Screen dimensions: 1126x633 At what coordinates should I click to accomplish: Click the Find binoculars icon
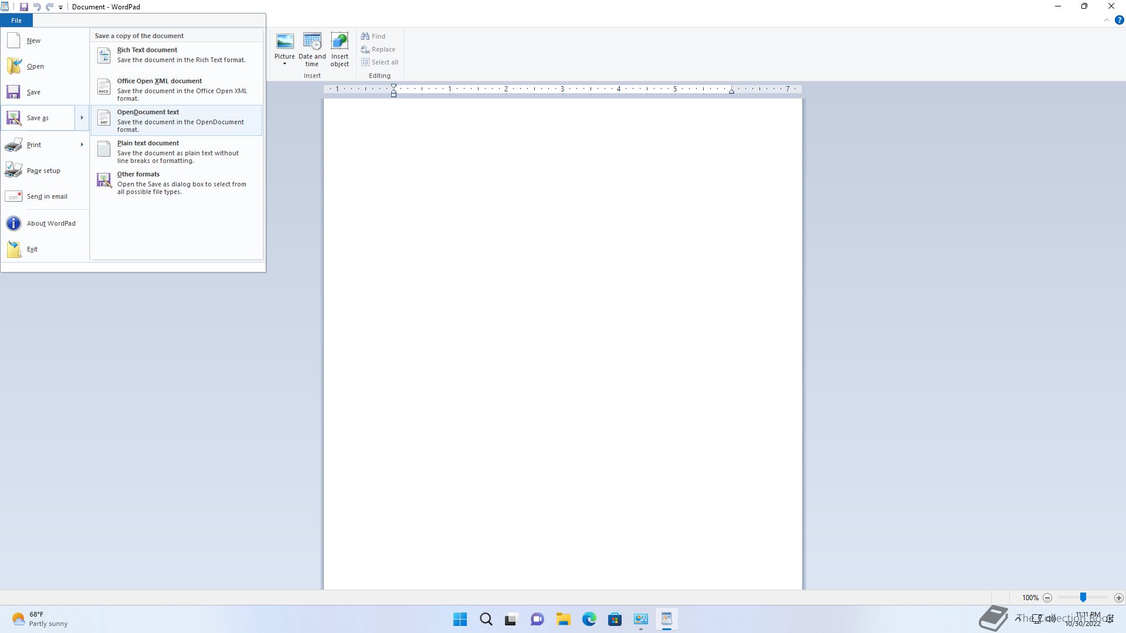tap(365, 36)
